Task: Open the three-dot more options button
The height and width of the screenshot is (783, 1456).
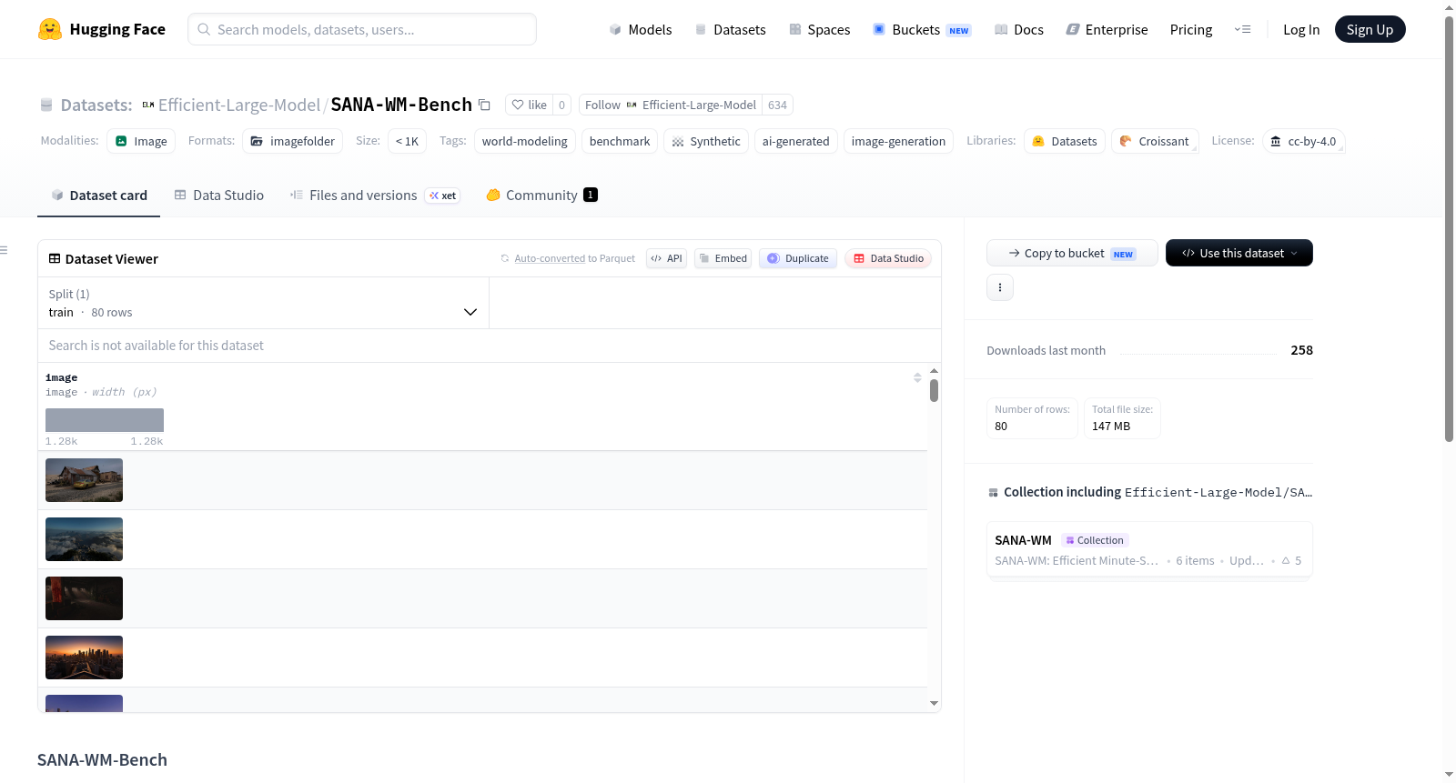Action: click(1000, 287)
